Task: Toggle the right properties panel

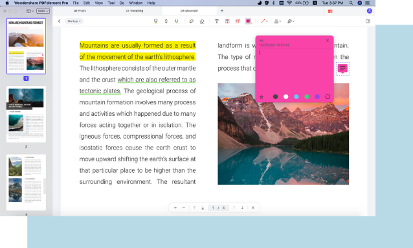Action: [368, 21]
